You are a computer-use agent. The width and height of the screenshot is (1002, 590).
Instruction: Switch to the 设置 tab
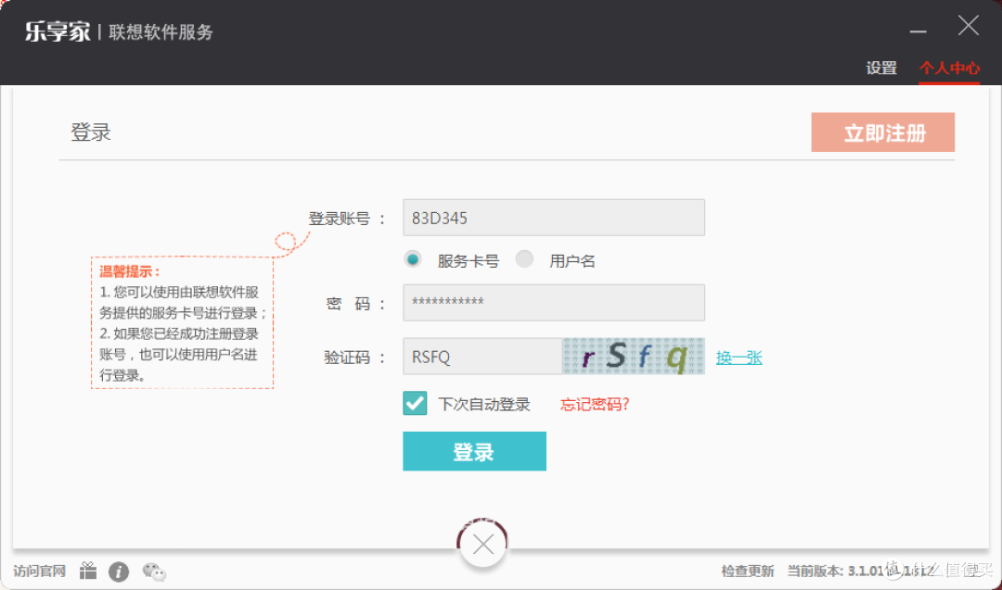[881, 68]
